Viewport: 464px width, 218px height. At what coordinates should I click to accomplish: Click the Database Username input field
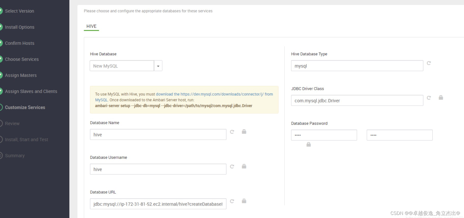[x=158, y=169]
